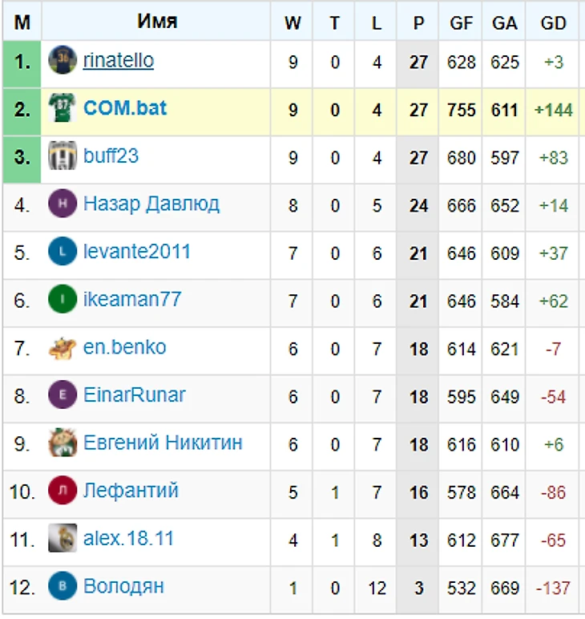Open EinarRunar's profile link
This screenshot has width=585, height=619.
pos(134,394)
